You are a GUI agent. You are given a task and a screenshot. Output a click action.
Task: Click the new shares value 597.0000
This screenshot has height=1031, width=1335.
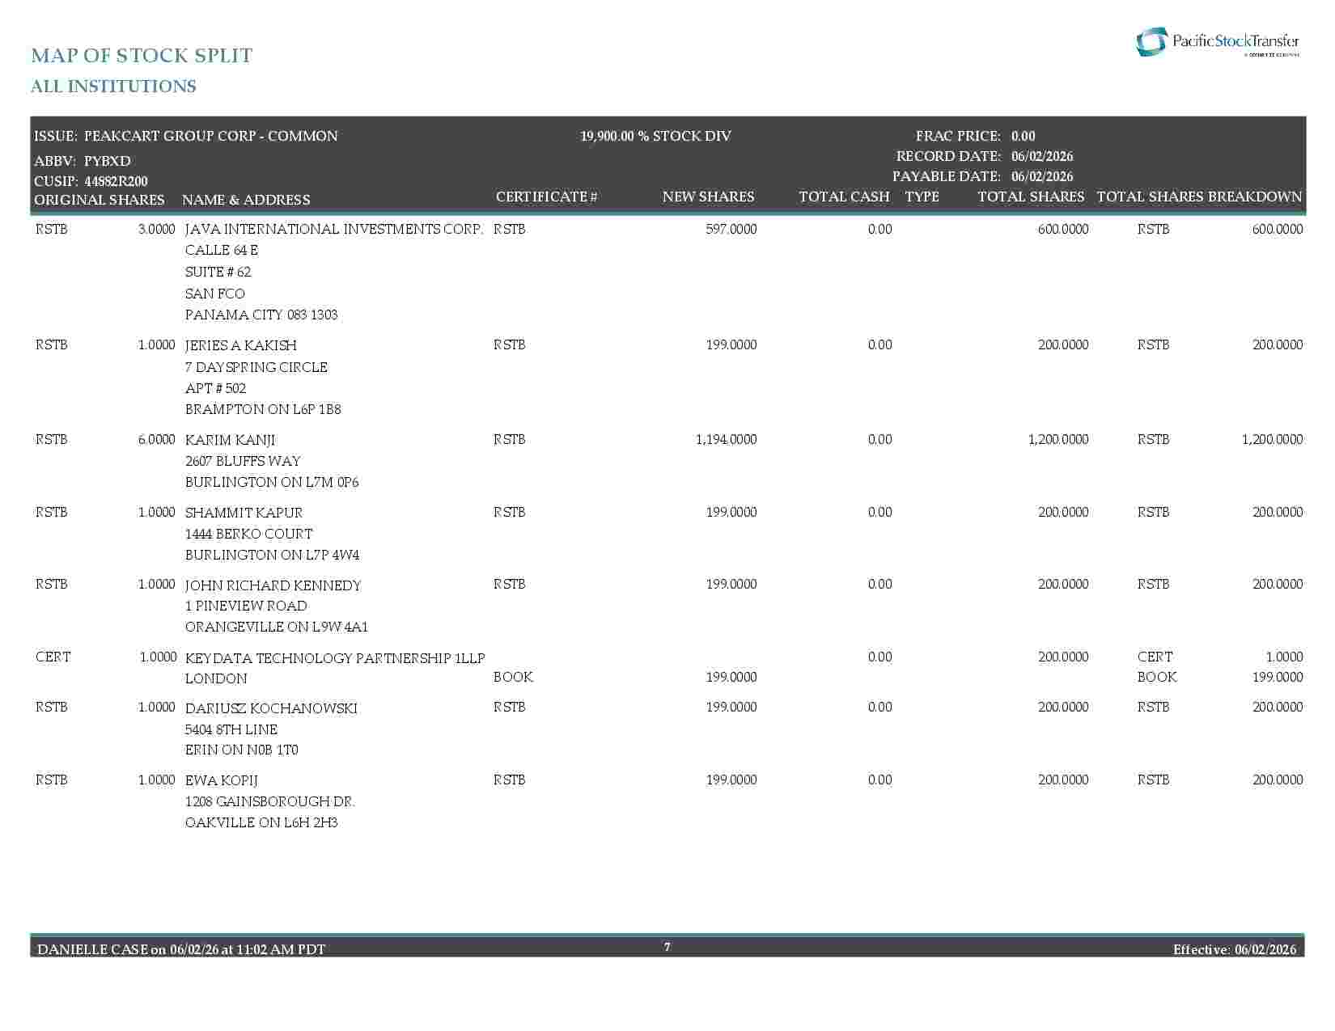coord(731,229)
